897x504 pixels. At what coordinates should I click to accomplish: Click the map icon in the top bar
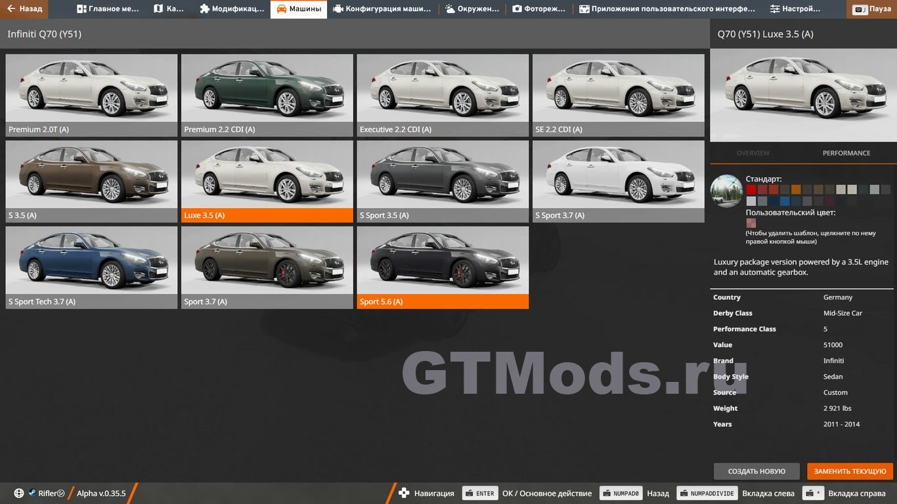click(x=158, y=9)
